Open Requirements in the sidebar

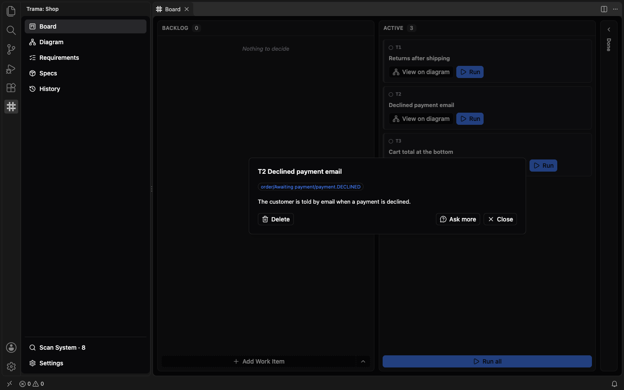point(85,58)
